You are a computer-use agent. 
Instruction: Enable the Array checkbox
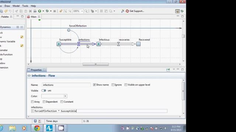pyautogui.click(x=32, y=102)
